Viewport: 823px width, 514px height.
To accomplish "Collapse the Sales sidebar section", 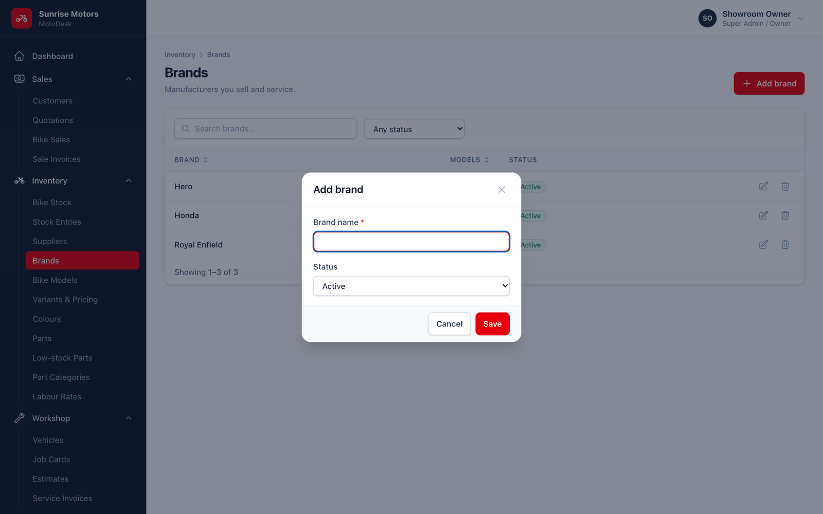I will pyautogui.click(x=129, y=79).
